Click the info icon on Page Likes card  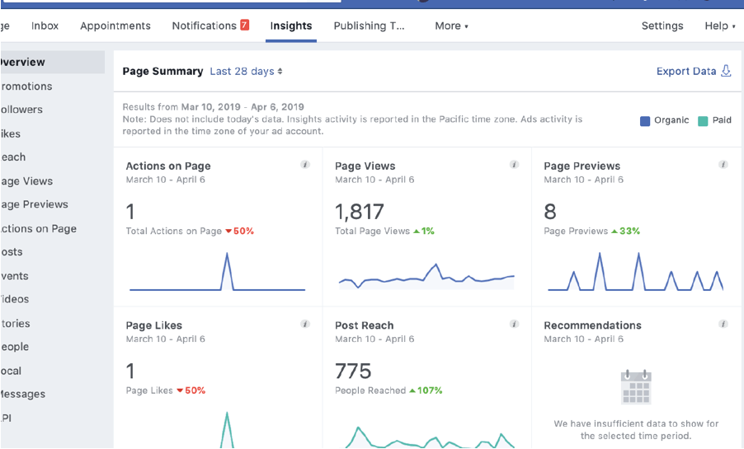click(305, 325)
